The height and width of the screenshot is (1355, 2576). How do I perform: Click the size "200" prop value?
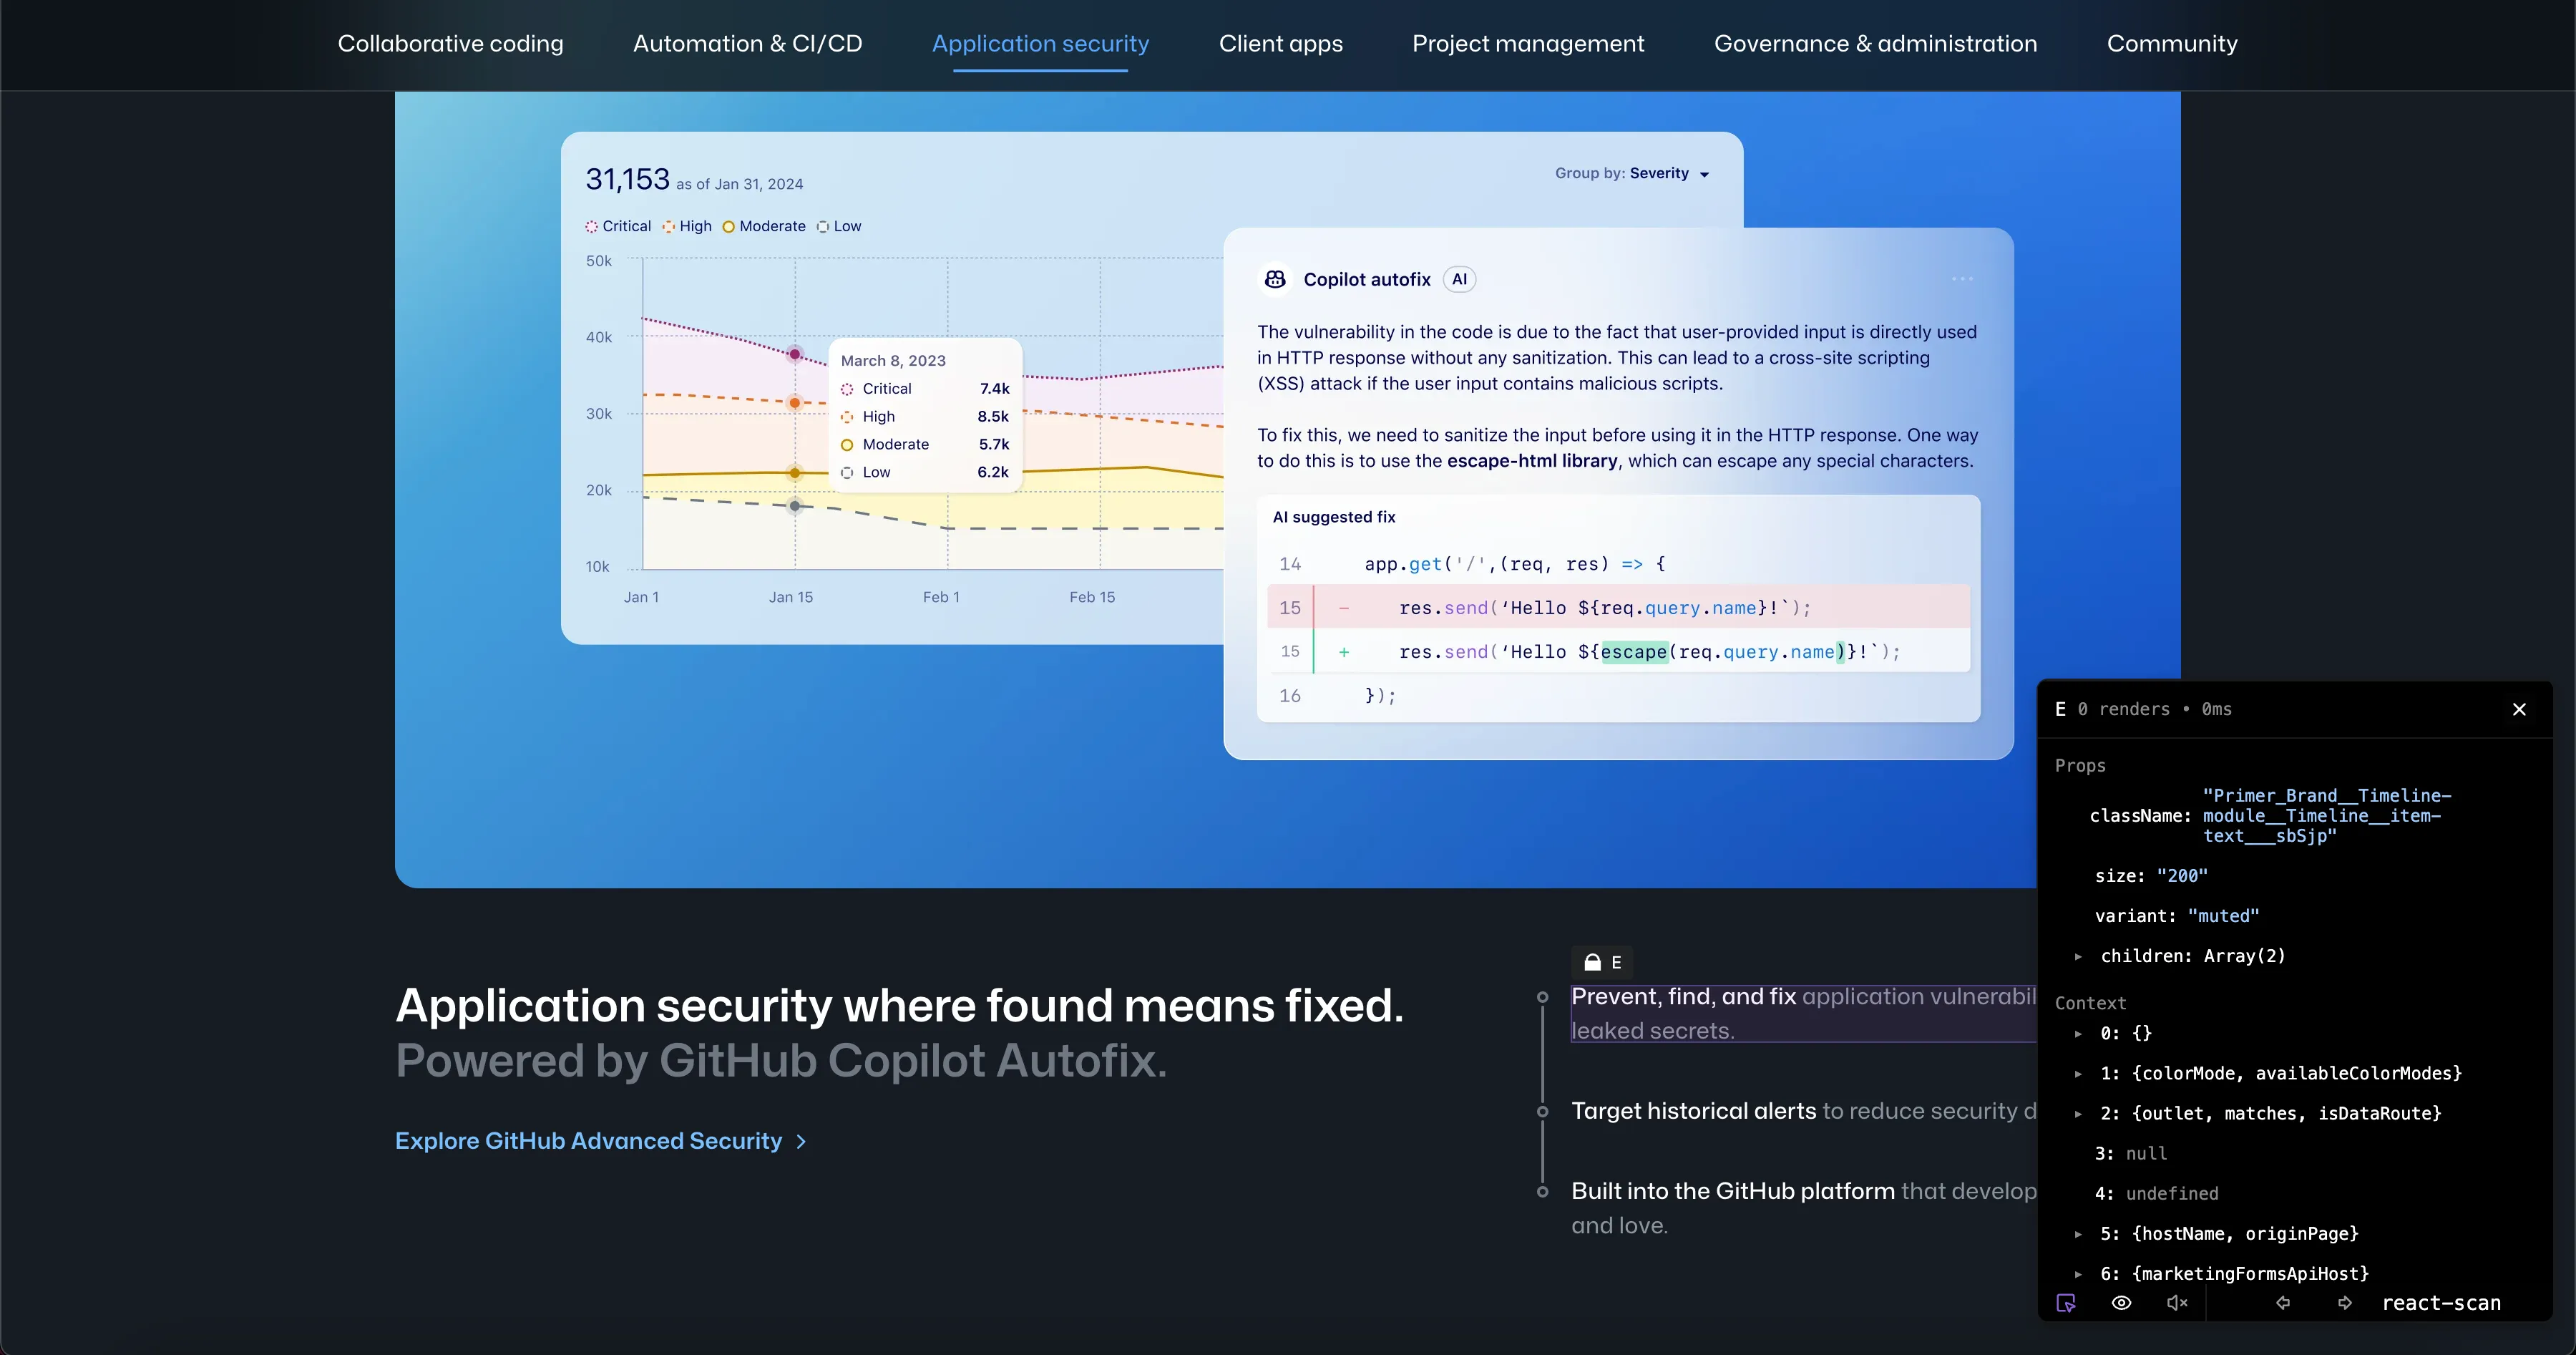click(x=2182, y=876)
